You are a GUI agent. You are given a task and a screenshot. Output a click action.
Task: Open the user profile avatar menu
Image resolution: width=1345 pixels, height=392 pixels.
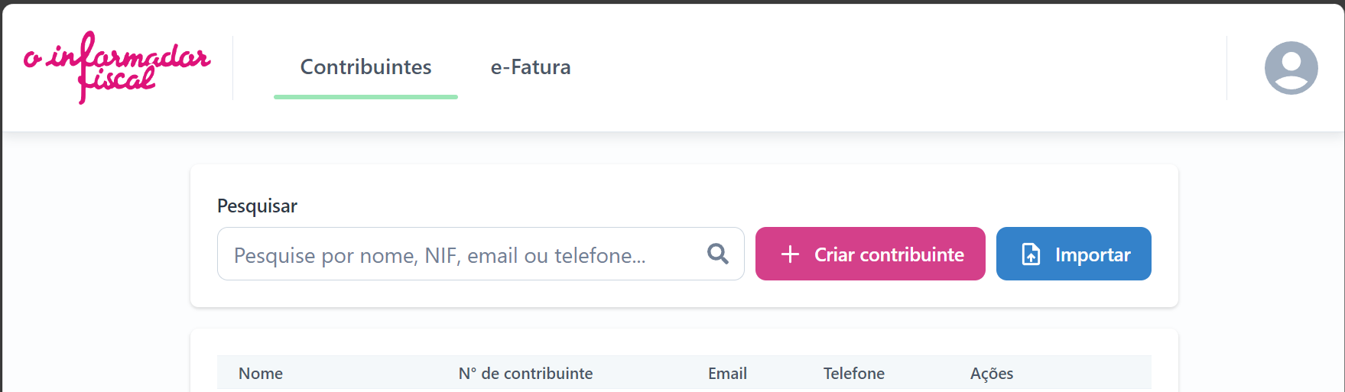point(1291,68)
